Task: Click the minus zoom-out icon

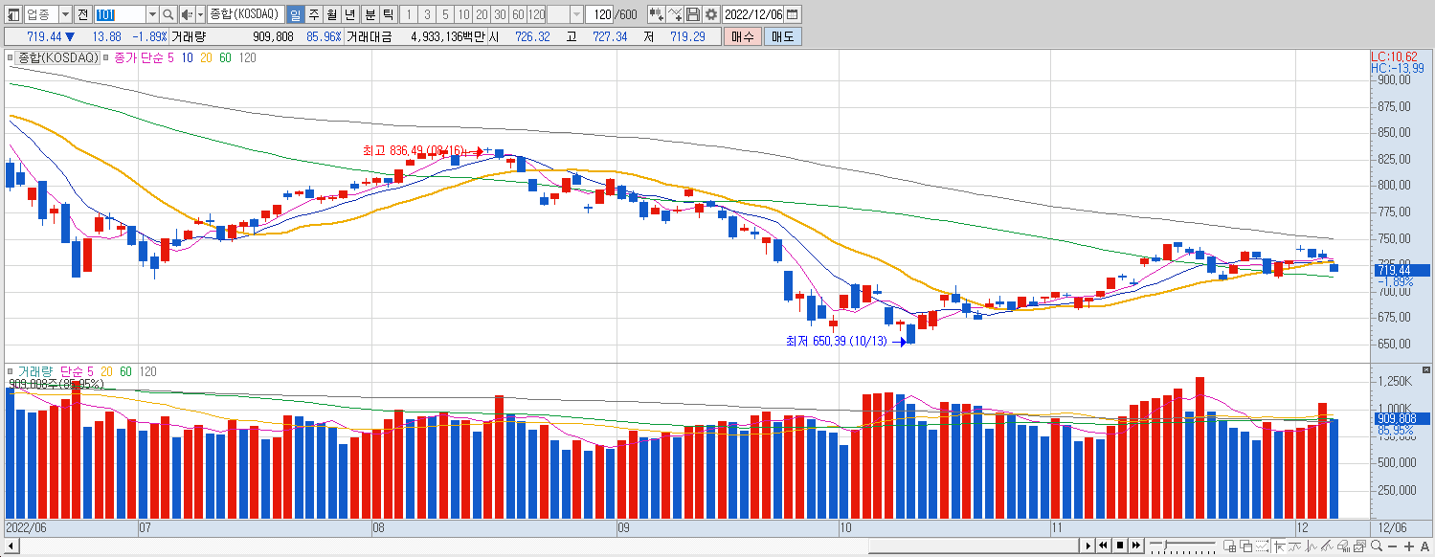Action: click(x=1393, y=546)
